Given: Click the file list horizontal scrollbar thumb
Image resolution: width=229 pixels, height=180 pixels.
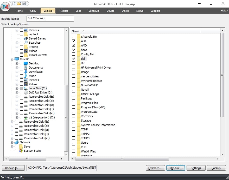Looking at the screenshot, I should click(x=122, y=158).
